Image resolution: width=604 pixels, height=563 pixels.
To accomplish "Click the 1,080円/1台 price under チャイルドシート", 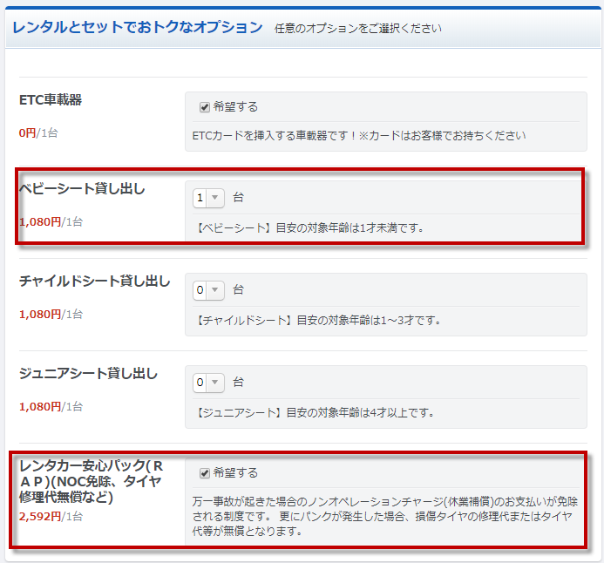I will (51, 315).
